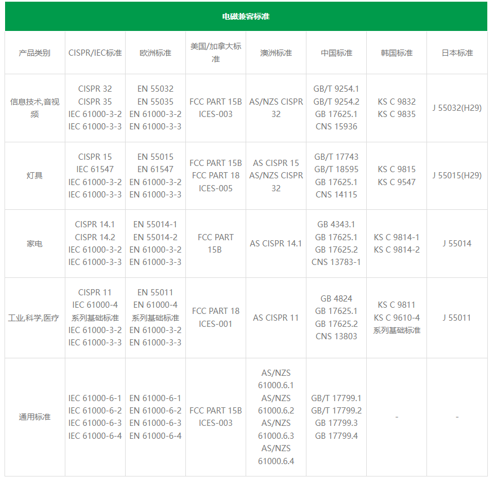Image resolution: width=498 pixels, height=481 pixels.
Task: Select the GB 4343.1 China standards cell
Action: (336, 224)
